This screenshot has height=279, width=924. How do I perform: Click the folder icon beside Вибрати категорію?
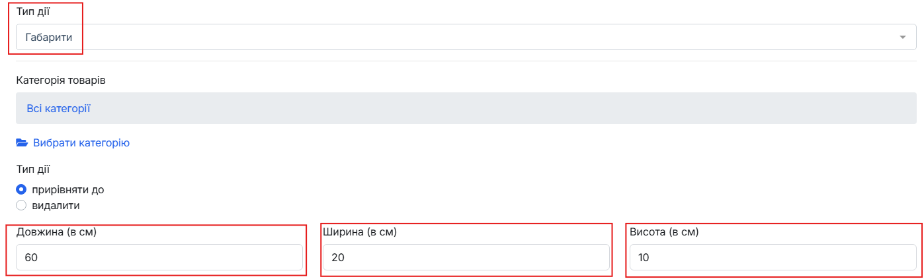coord(22,142)
